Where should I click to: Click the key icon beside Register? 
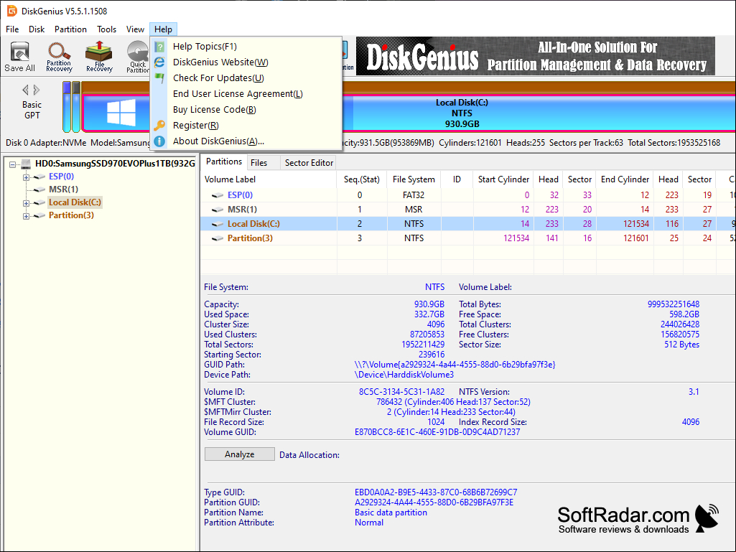(x=159, y=126)
